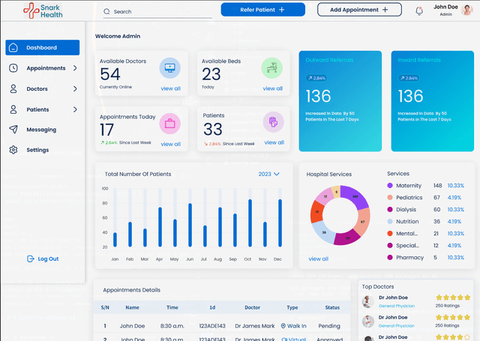Click the notification bell icon
Screen dimensions: 480x341
click(x=419, y=11)
